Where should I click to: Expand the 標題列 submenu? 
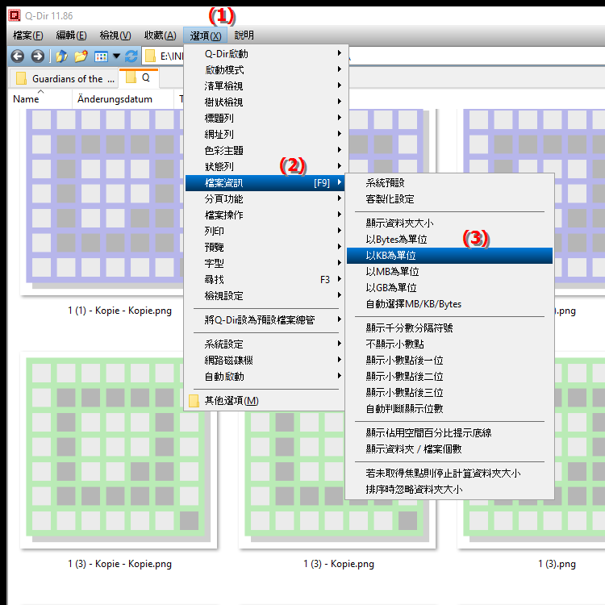(266, 118)
